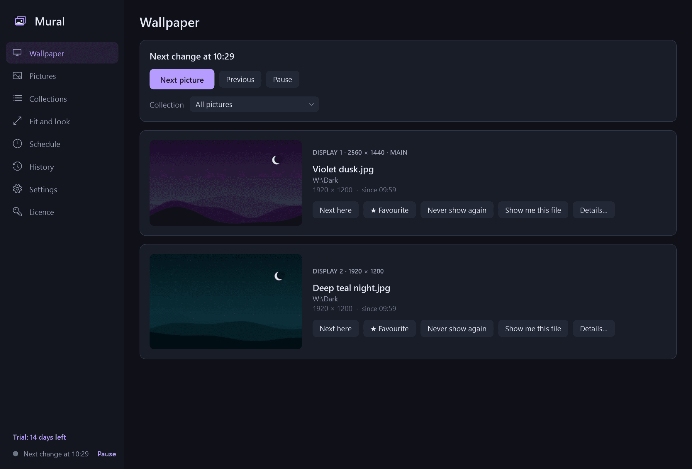Image resolution: width=692 pixels, height=469 pixels.
Task: Click the Previous button
Action: coord(240,79)
